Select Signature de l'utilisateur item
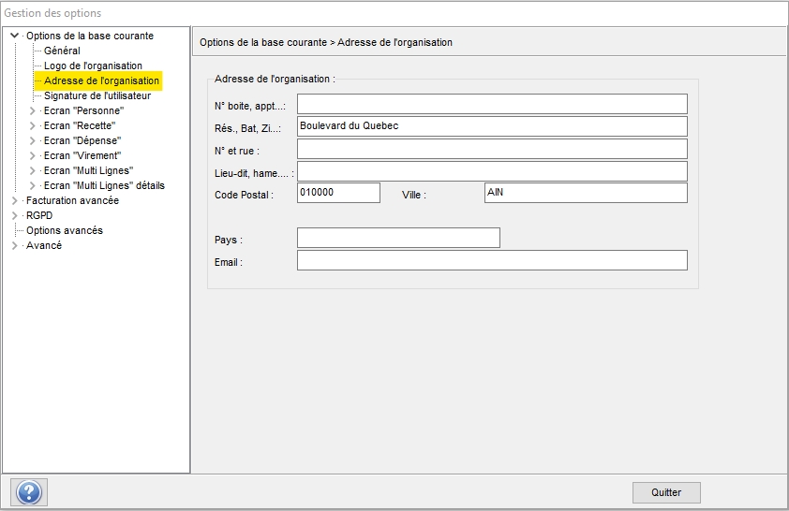The height and width of the screenshot is (511, 789). click(97, 95)
